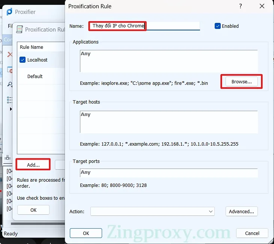Toggle the Localhost rule checkbox
The height and width of the screenshot is (244, 274).
coord(23,60)
